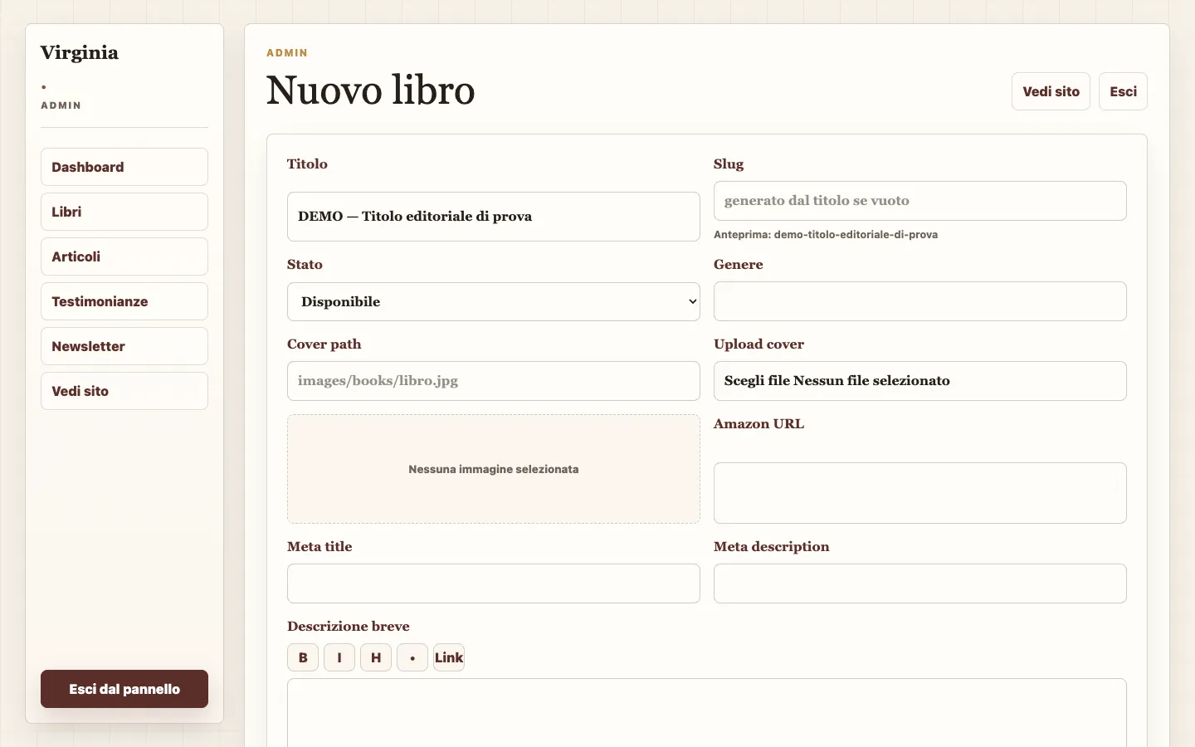Screen dimensions: 1195x747
Task: Click the Nessuna immagine selezionata preview box
Action: click(x=494, y=469)
